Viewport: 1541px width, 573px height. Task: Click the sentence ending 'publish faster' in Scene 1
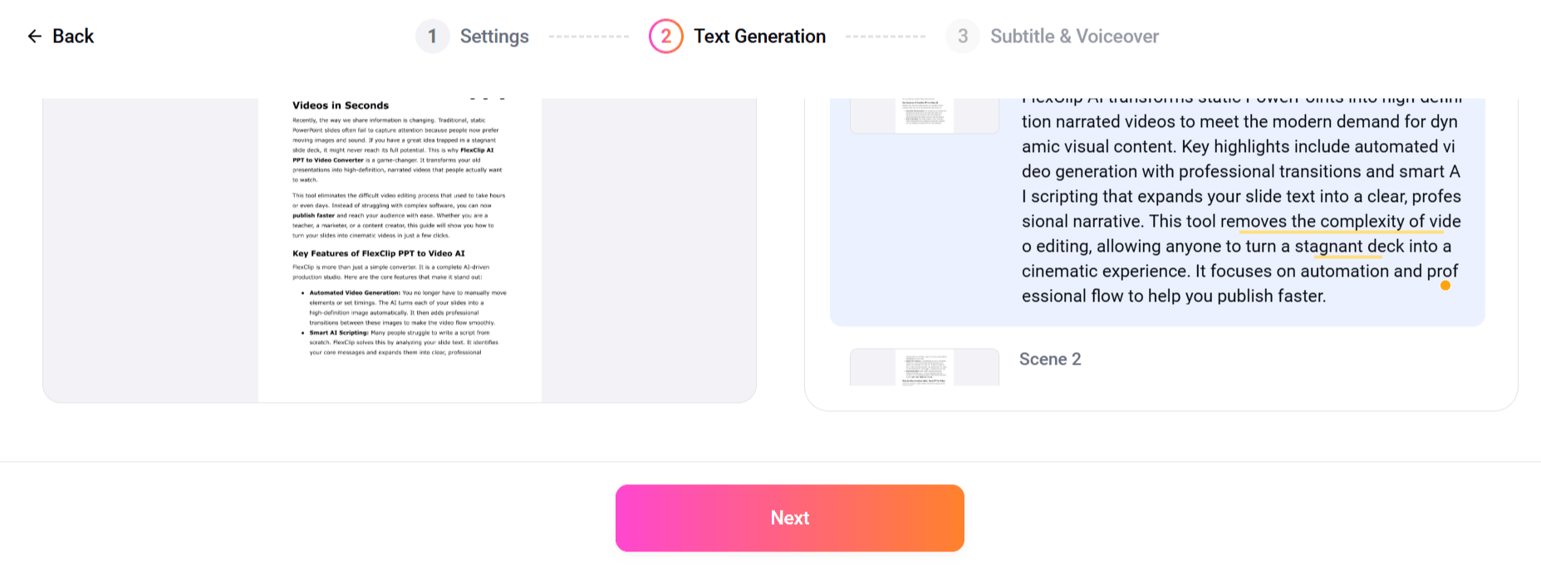1271,295
